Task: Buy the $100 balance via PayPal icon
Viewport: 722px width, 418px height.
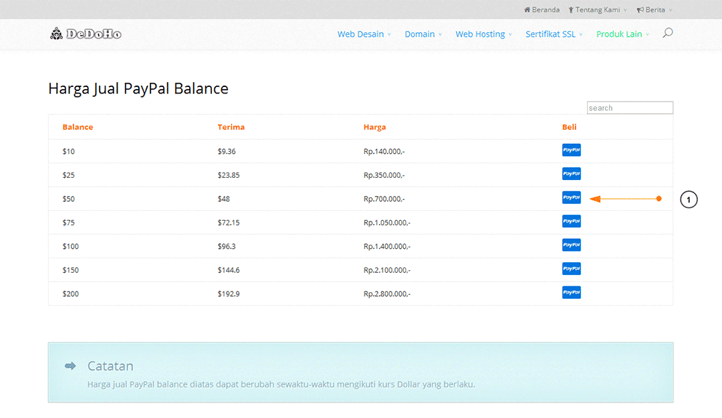Action: [571, 245]
